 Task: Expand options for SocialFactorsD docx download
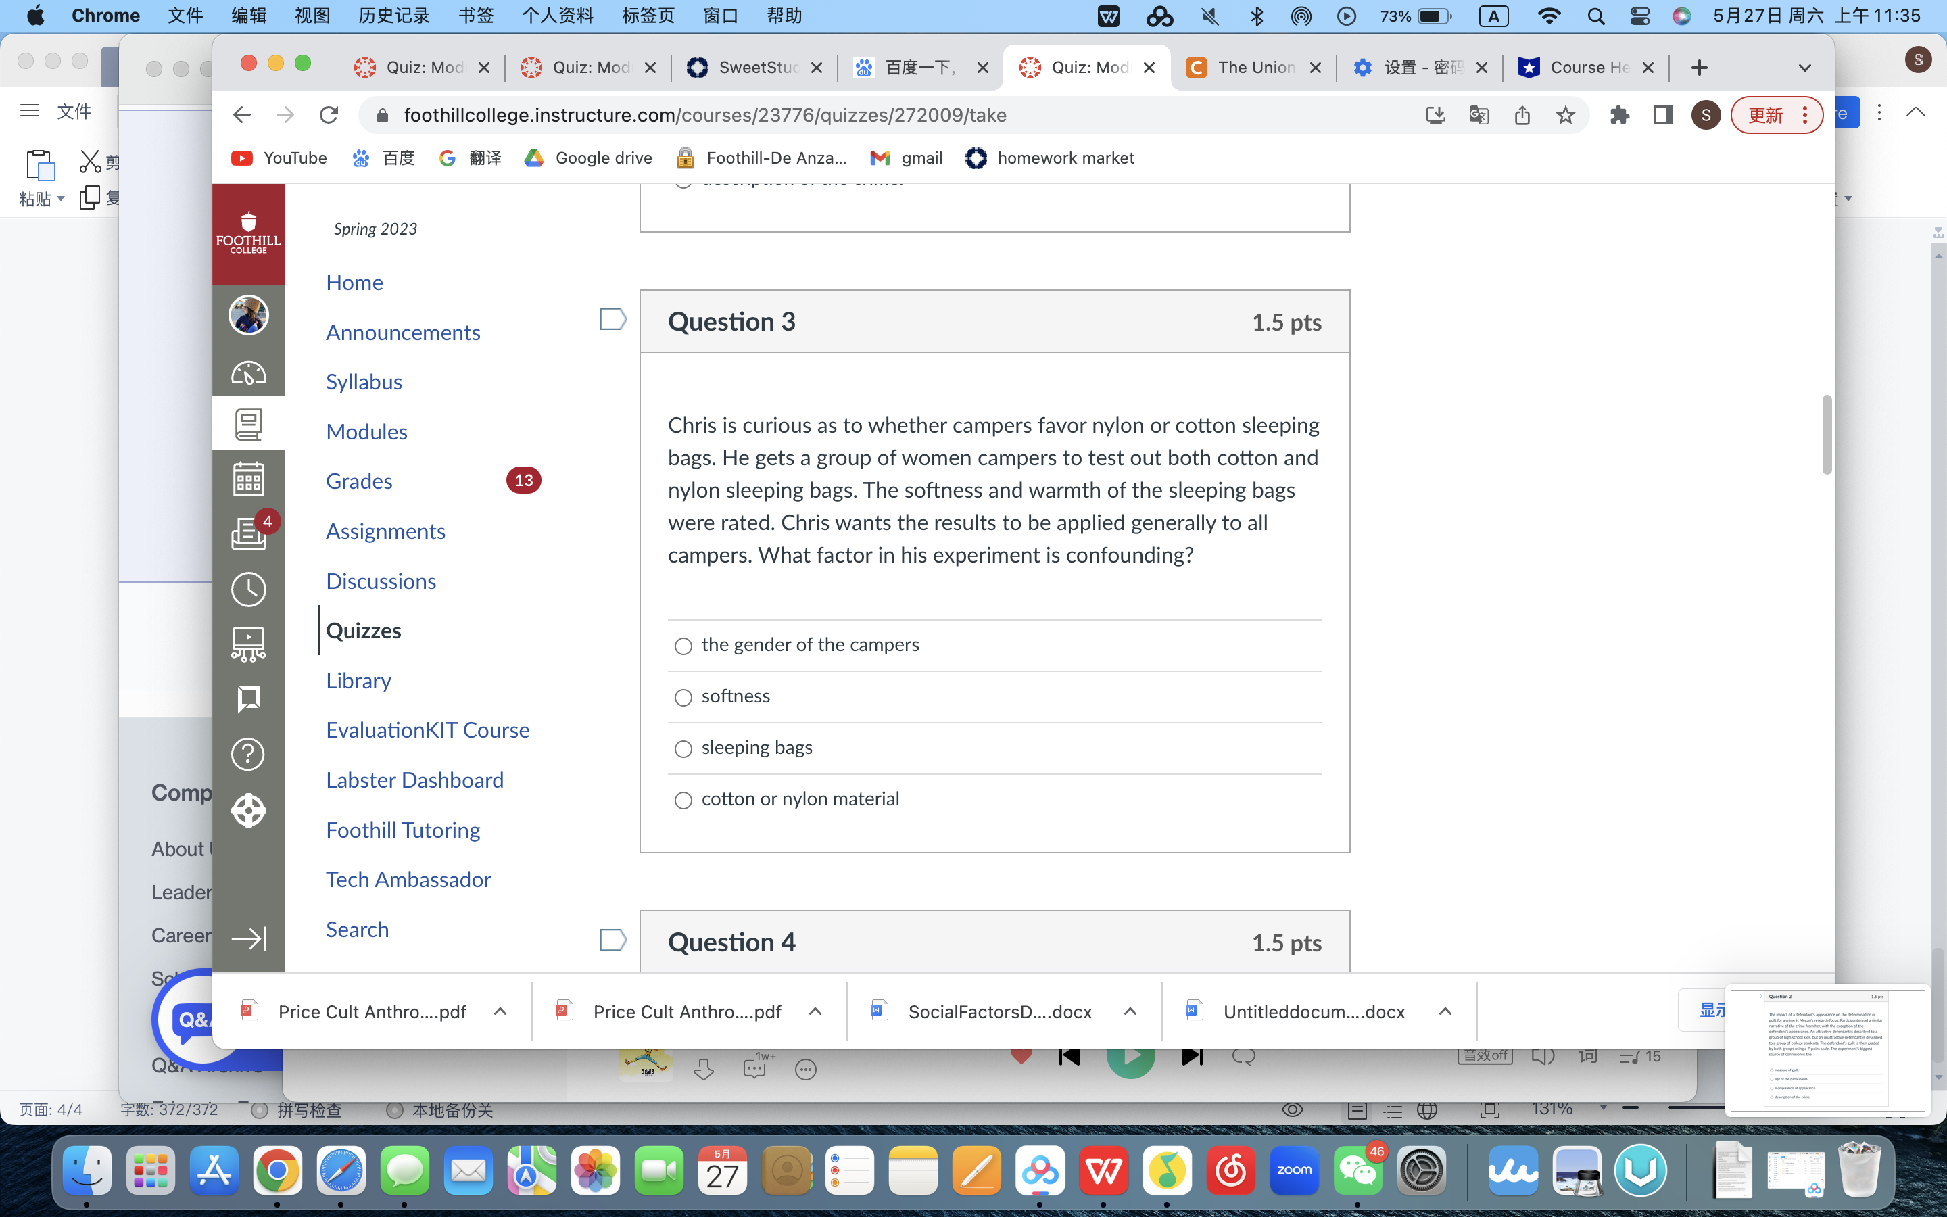(1130, 1011)
